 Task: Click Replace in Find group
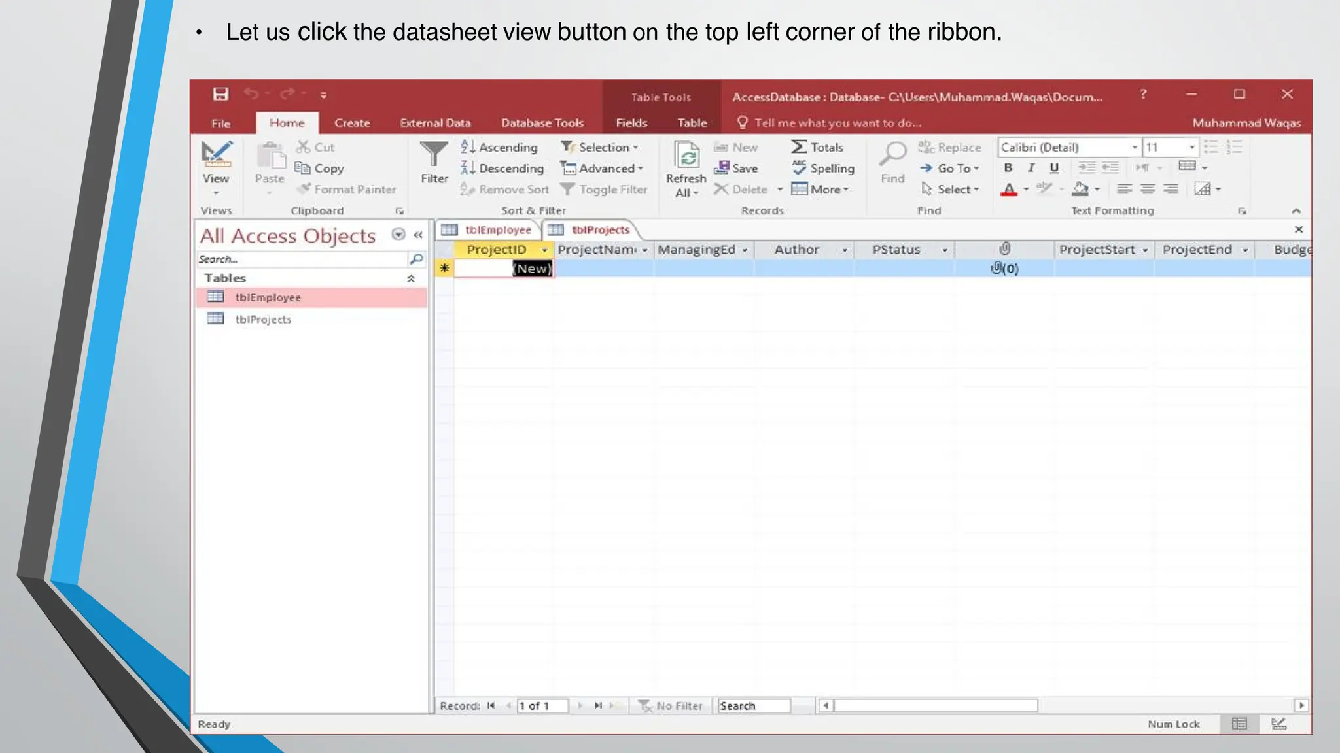[x=949, y=147]
